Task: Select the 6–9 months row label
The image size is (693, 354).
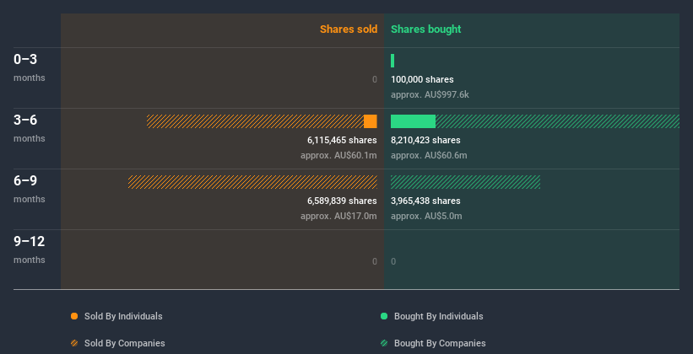Action: click(30, 189)
